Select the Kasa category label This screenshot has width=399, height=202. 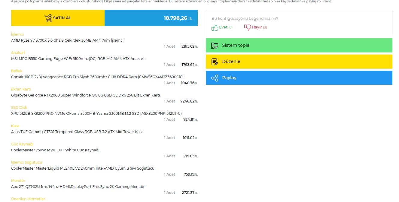(15, 126)
